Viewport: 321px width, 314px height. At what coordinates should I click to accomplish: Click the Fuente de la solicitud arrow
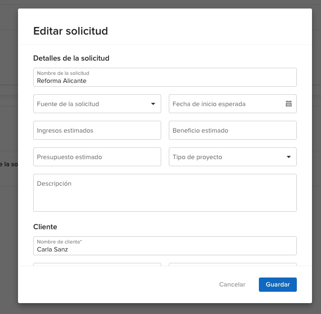[x=153, y=104]
